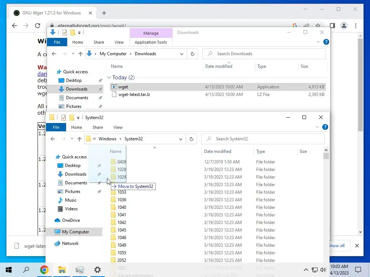
Task: Open recent locations dropdown in the Downloads window
Action: click(x=73, y=54)
